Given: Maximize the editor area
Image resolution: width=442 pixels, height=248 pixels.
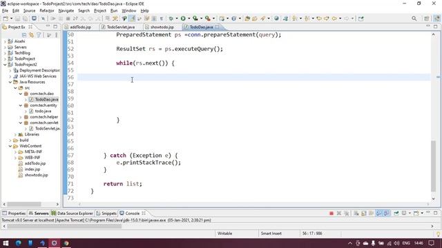Looking at the screenshot, I should click(436, 26).
